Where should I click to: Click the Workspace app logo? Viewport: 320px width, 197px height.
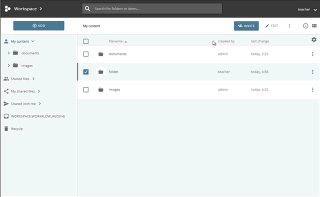[x=7, y=9]
